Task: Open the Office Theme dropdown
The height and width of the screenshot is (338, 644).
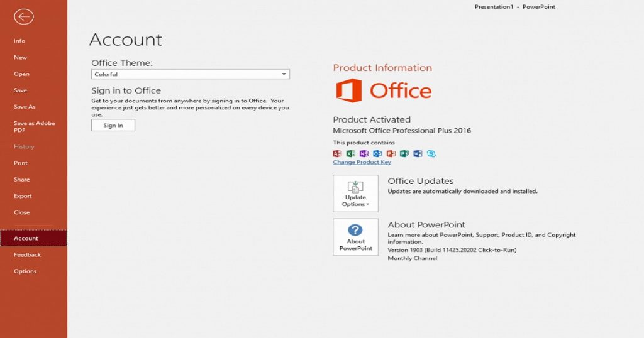Action: point(191,74)
